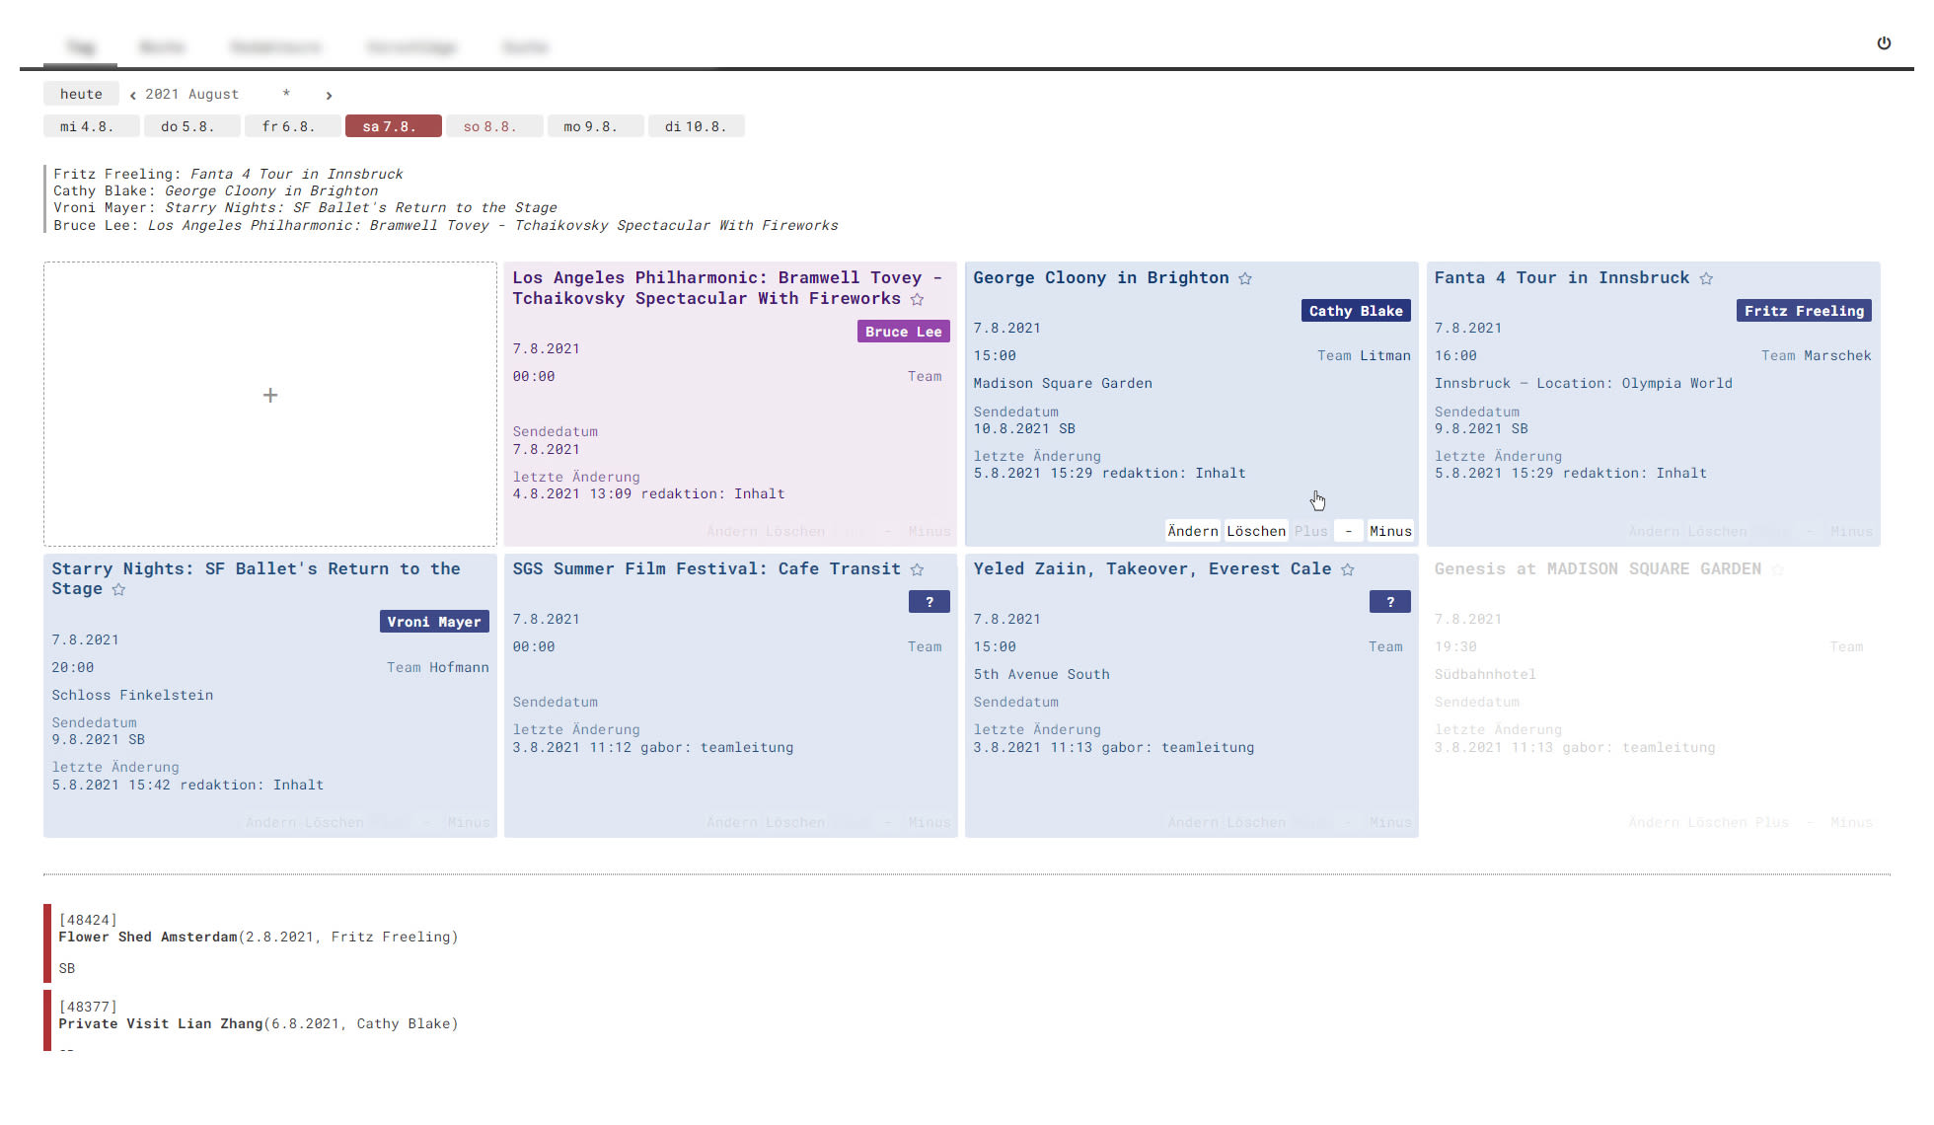Go to next month with right chevron
This screenshot has height=1125, width=1934.
[x=329, y=96]
